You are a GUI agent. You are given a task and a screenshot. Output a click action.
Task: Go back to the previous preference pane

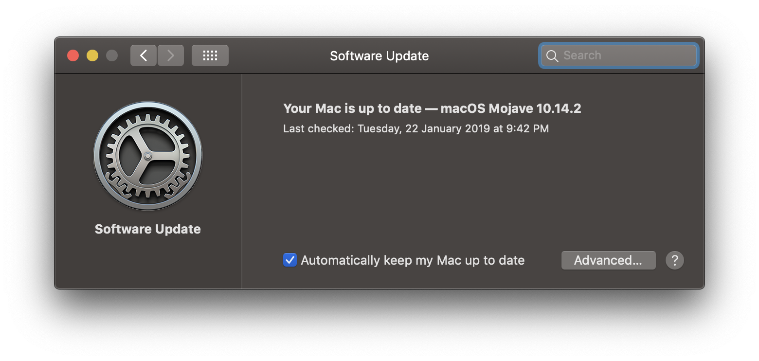144,55
